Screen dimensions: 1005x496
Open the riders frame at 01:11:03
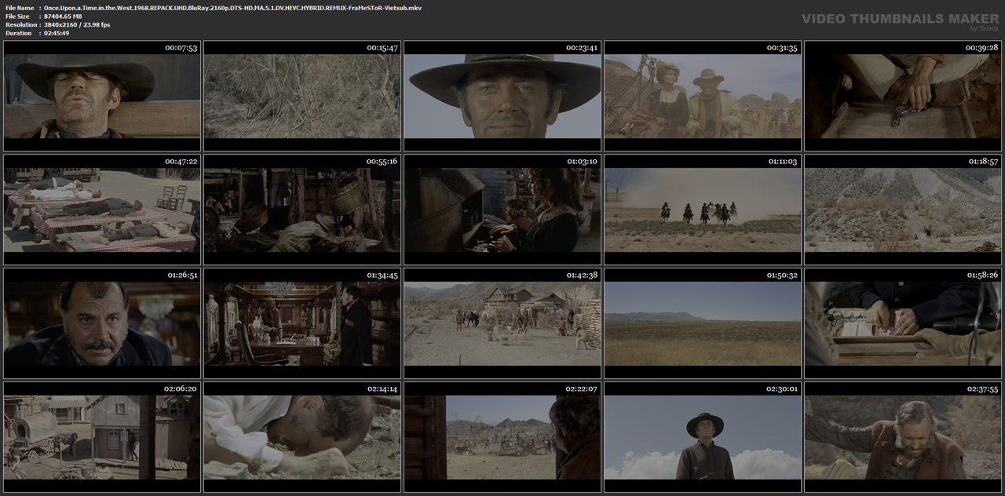703,210
